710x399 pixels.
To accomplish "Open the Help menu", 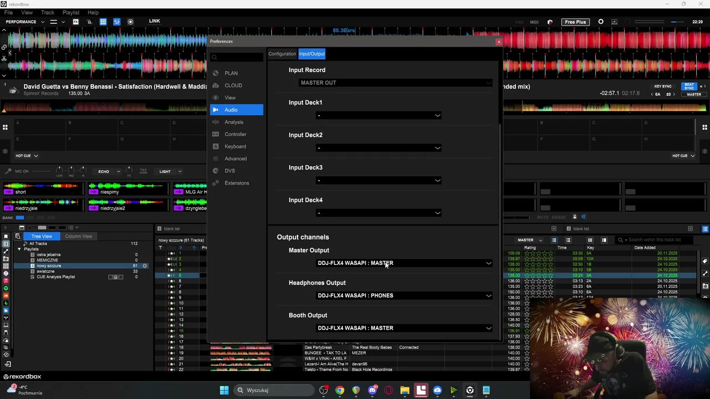I will pos(93,12).
